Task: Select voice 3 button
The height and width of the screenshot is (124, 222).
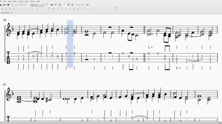Action: click(87, 9)
